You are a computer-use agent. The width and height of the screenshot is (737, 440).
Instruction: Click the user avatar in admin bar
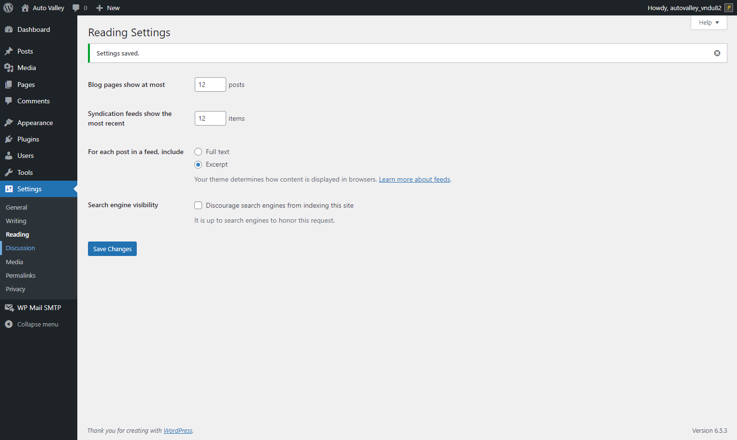[729, 8]
